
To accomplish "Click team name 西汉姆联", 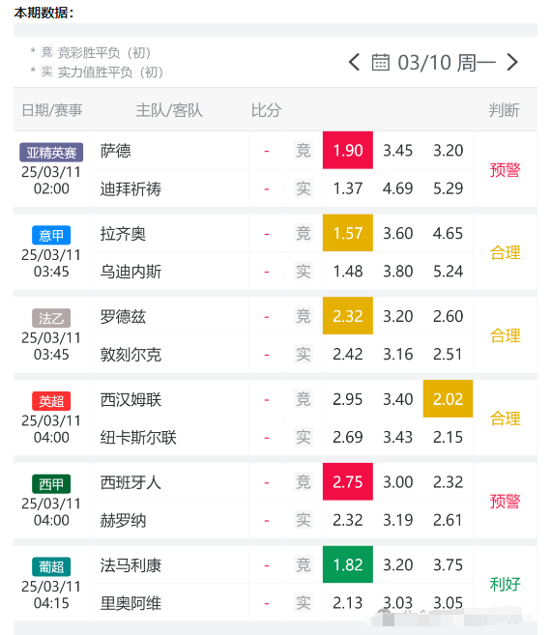I will click(x=130, y=400).
